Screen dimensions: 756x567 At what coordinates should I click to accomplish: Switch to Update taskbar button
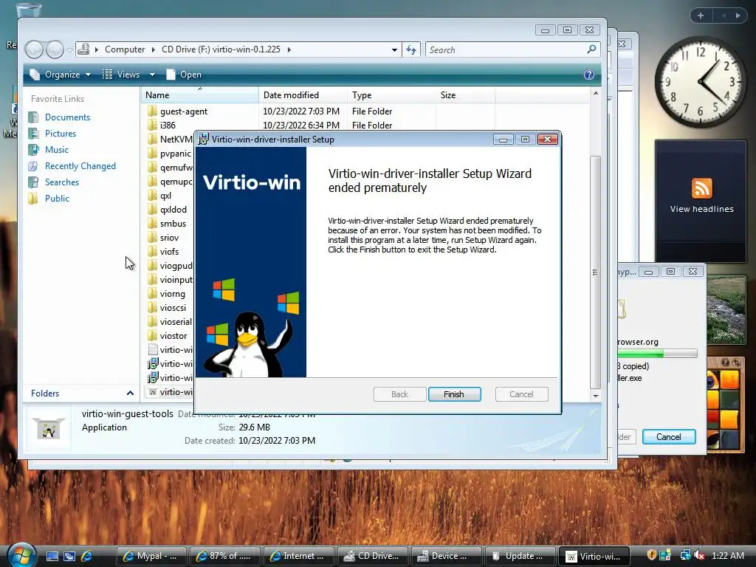(x=519, y=556)
